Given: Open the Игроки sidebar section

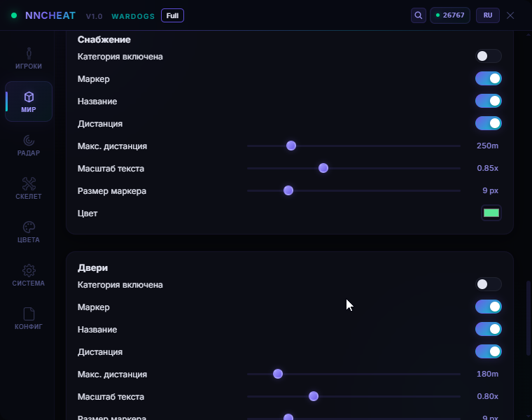Looking at the screenshot, I should point(29,58).
